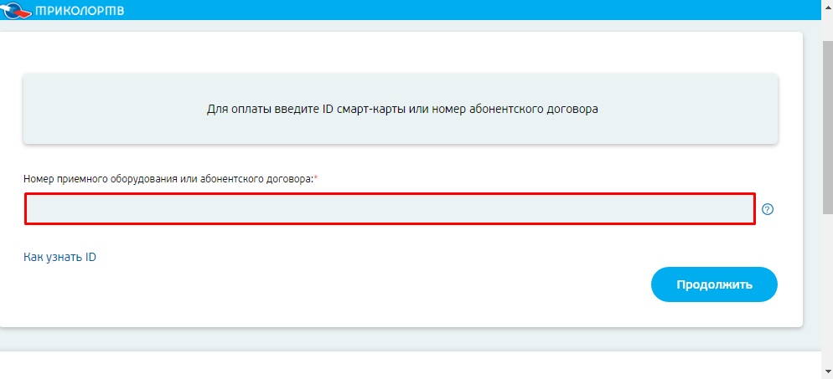
Task: Click the red required asterisk
Action: click(x=316, y=178)
